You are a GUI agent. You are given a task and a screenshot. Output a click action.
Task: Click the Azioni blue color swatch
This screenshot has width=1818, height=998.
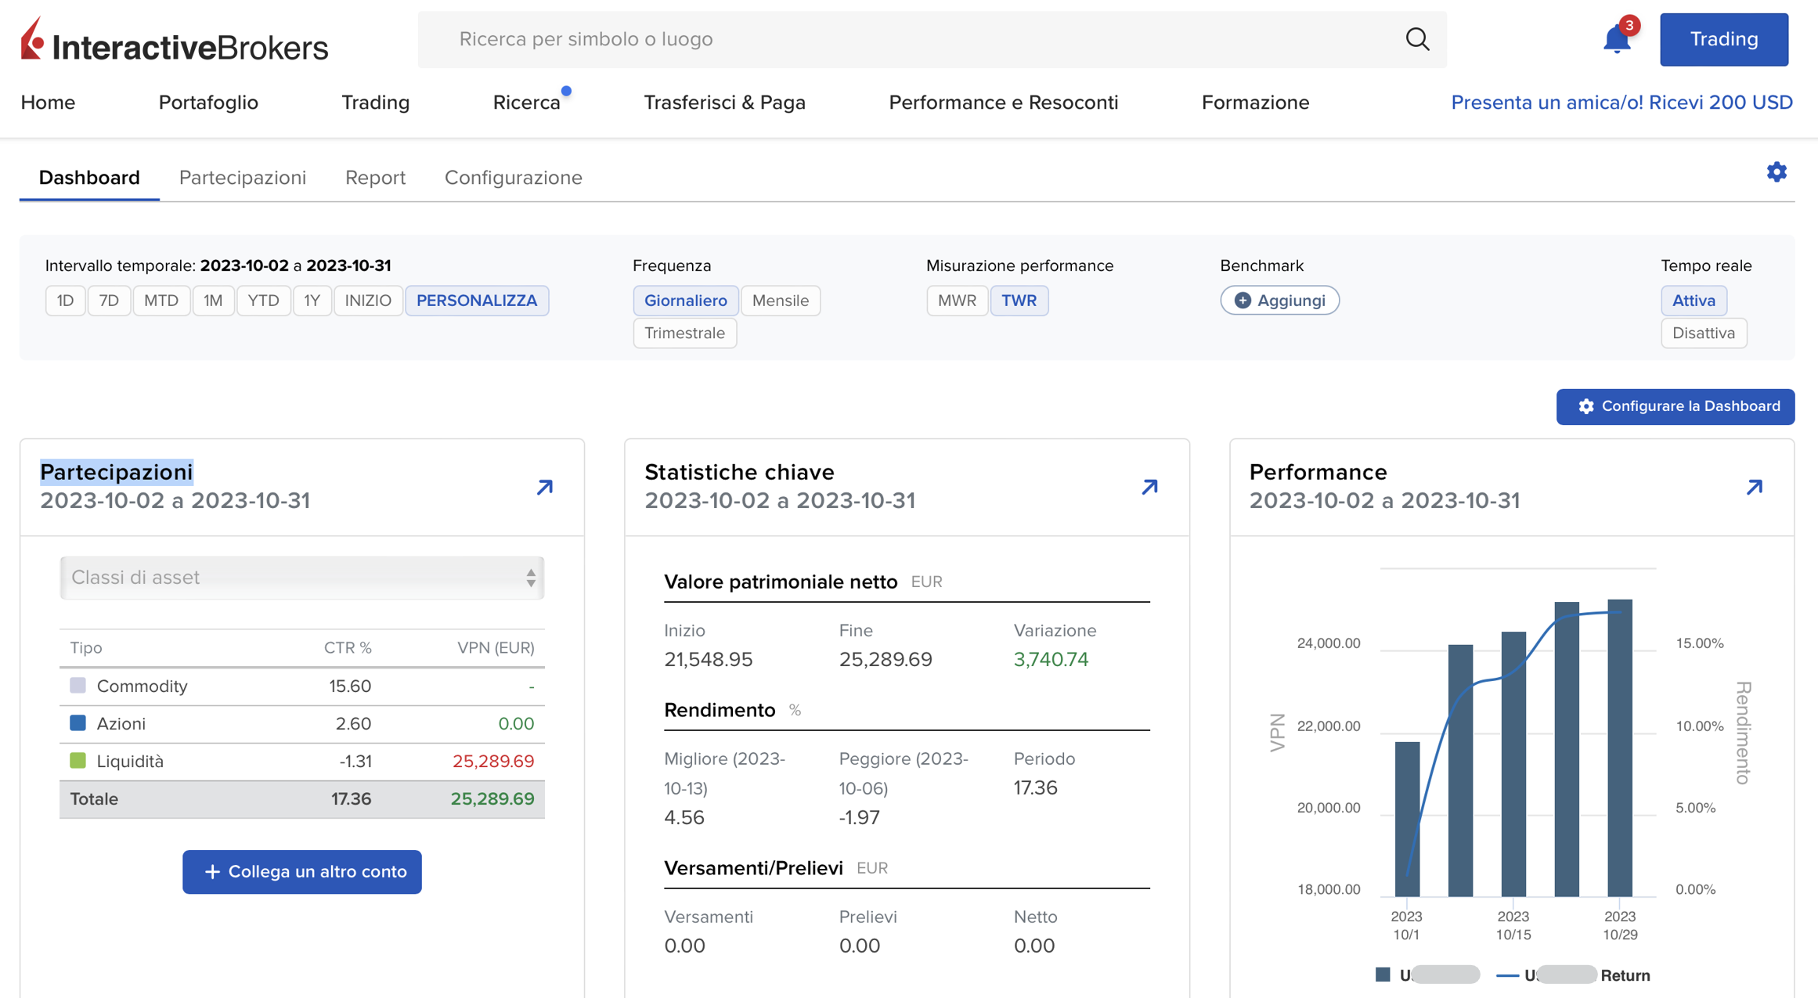point(78,723)
